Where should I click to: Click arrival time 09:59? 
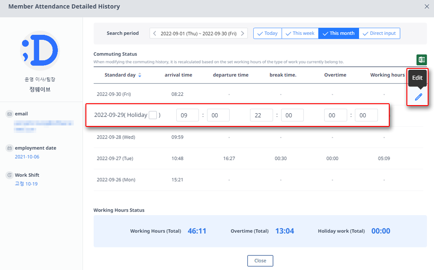pyautogui.click(x=177, y=137)
